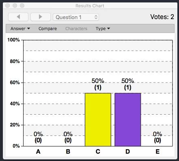Click the E axis label

157,152
